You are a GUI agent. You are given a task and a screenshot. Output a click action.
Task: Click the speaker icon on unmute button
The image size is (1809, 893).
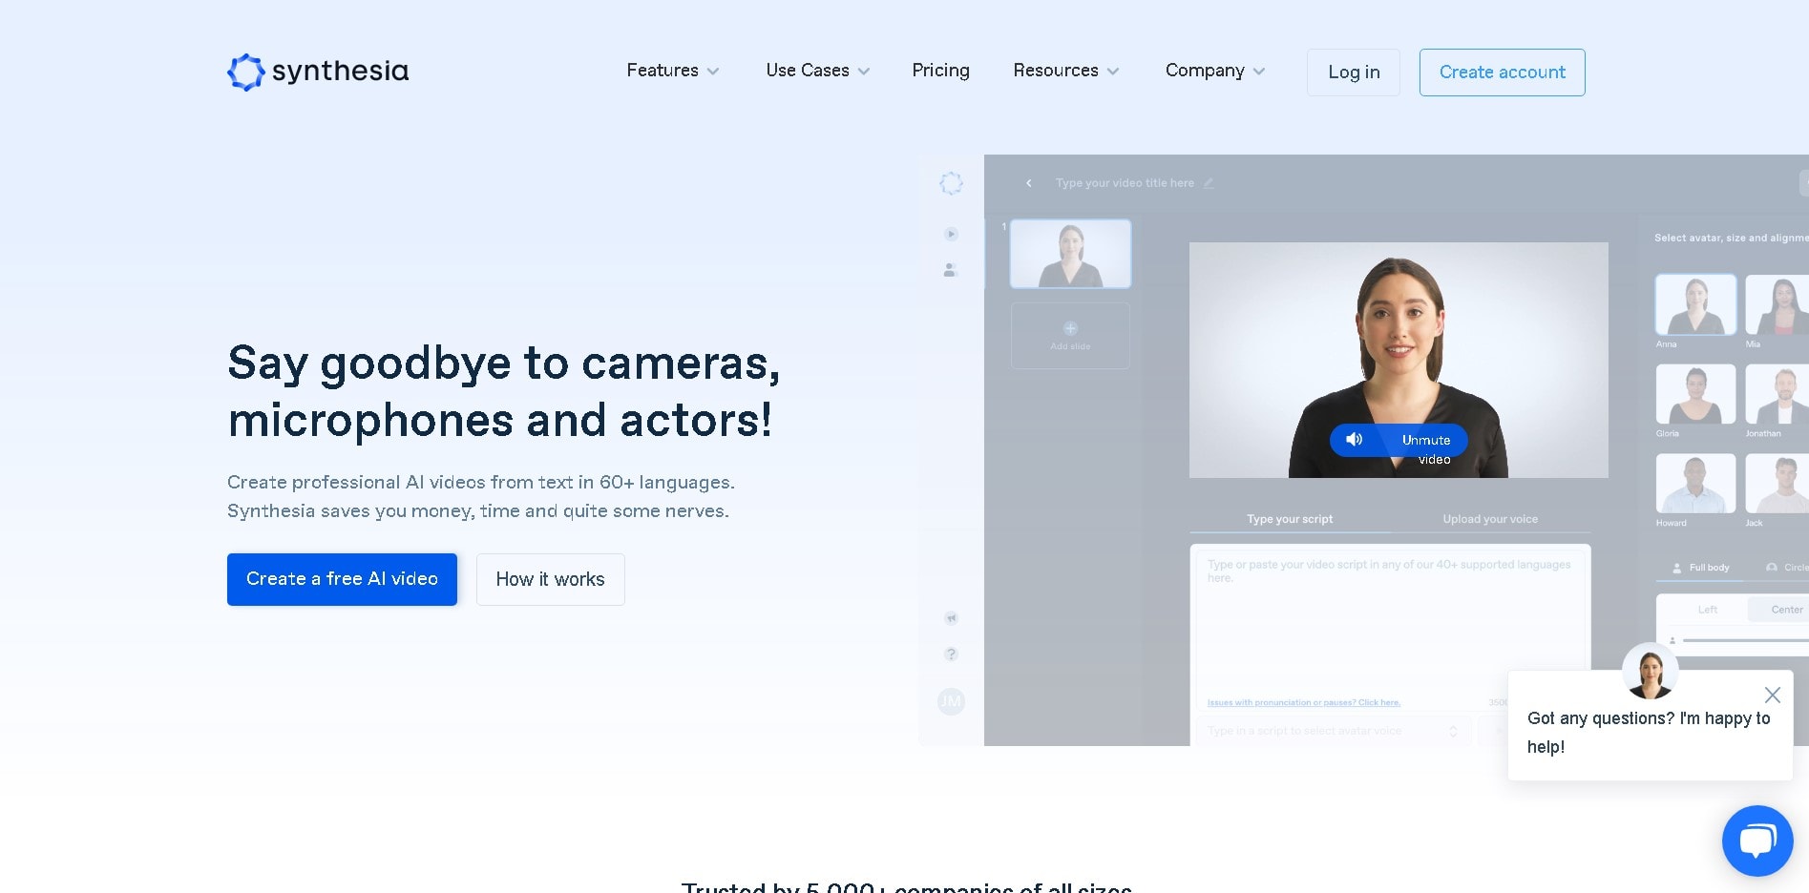(1354, 440)
